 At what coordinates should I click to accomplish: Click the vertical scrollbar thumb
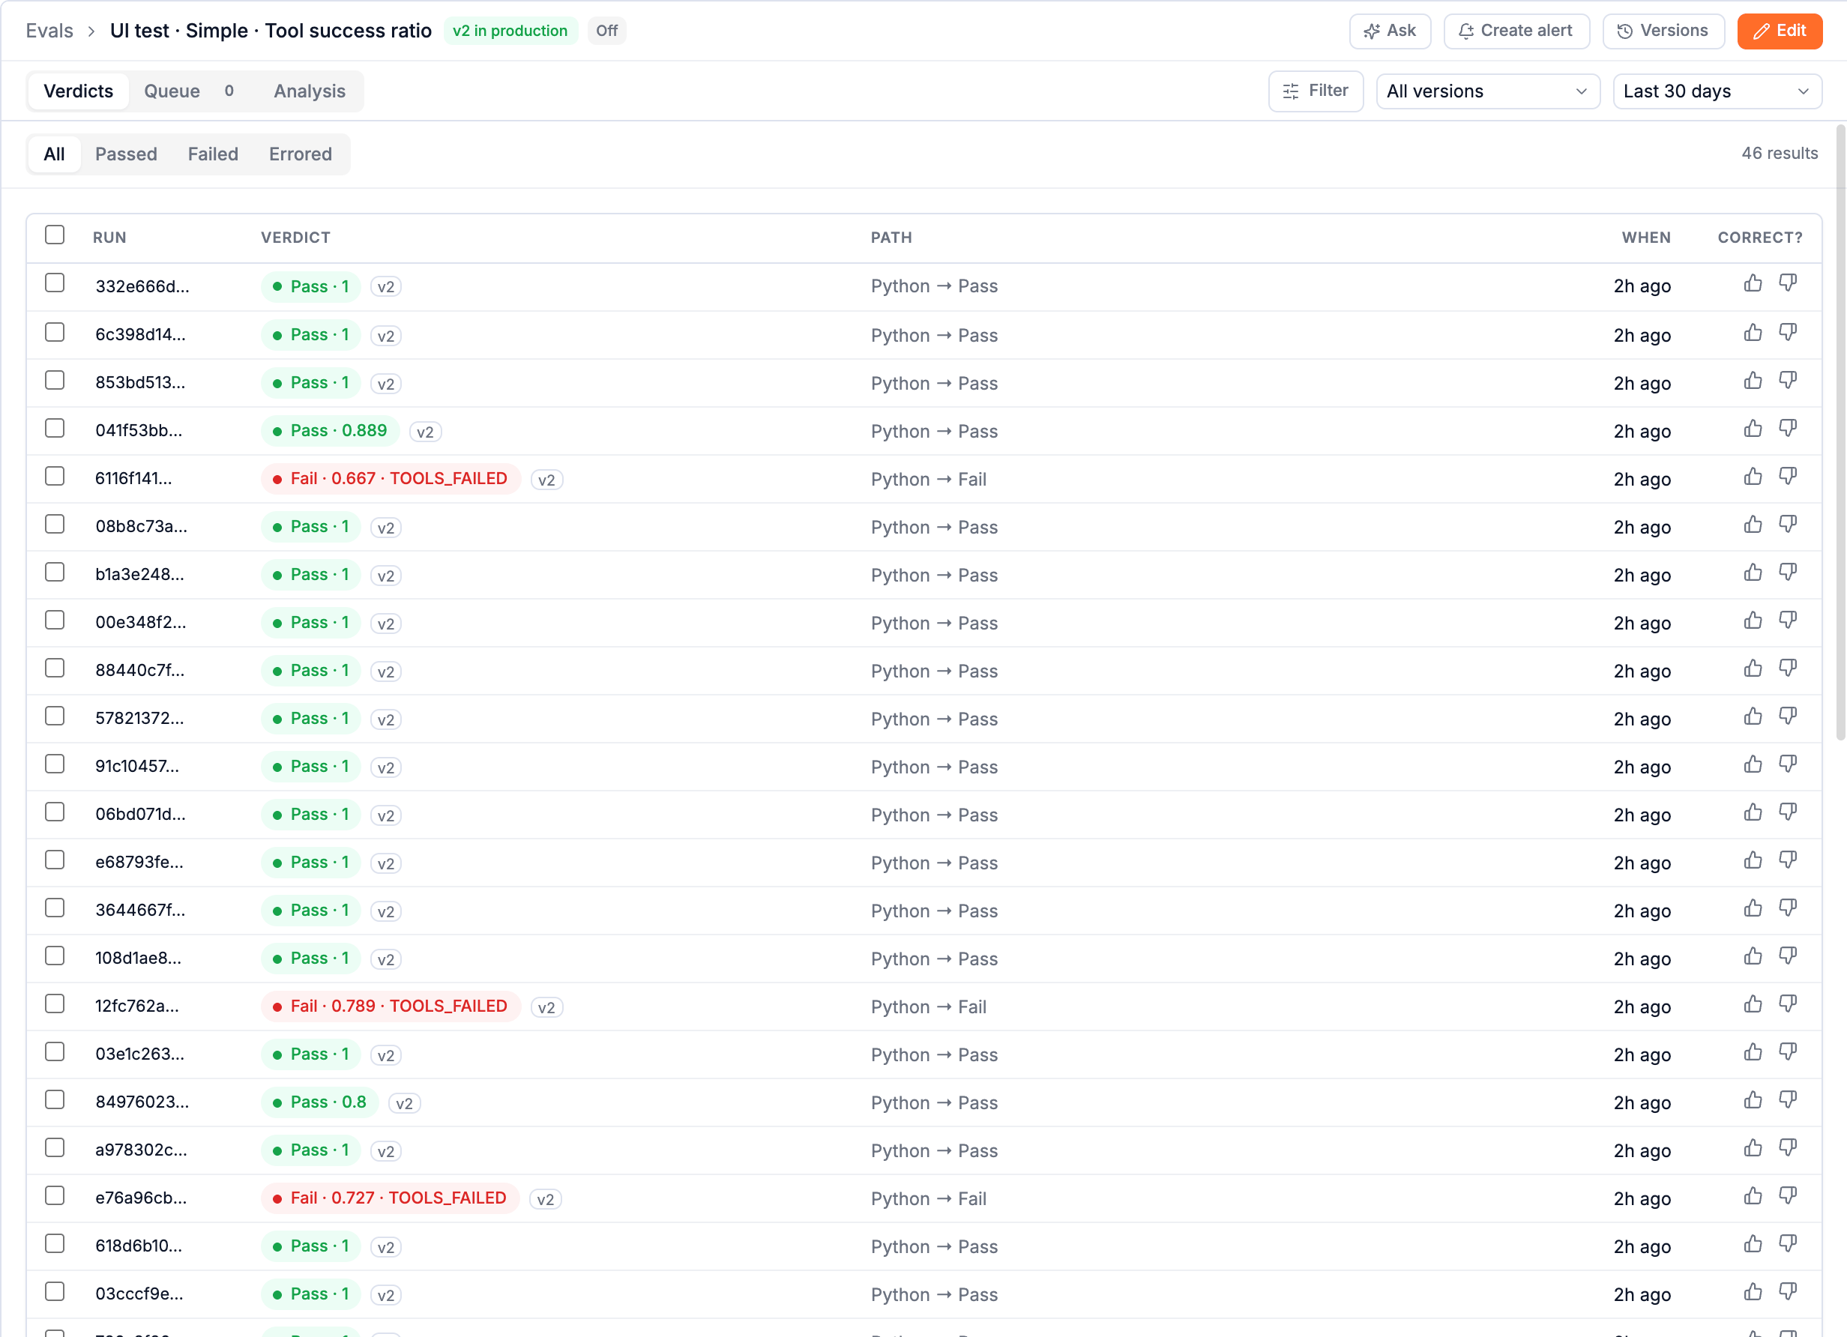pos(1840,432)
